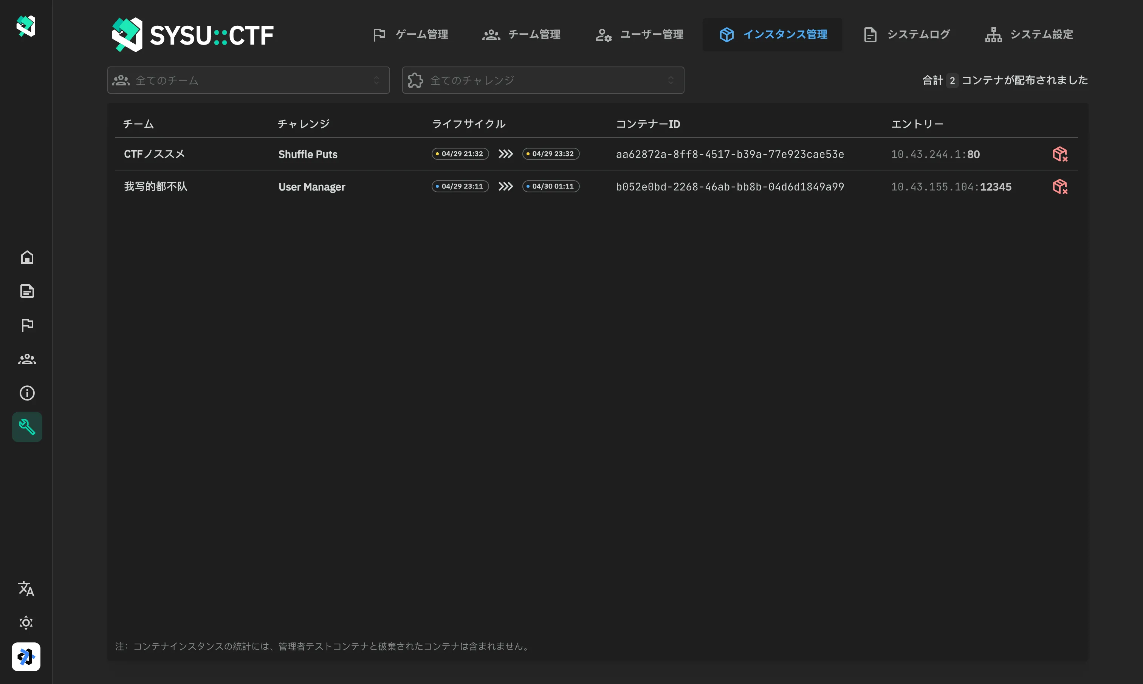
Task: Click sidebar posts document icon
Action: tap(27, 291)
